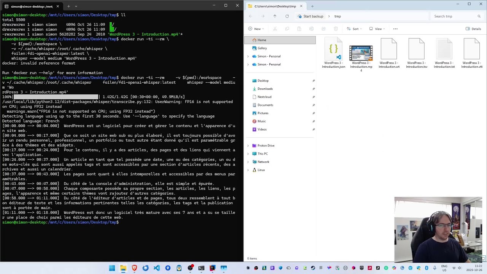Add a new tab in File Explorer
The image size is (487, 274).
tap(312, 6)
